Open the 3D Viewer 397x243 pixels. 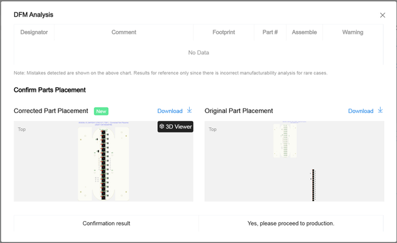coord(176,127)
